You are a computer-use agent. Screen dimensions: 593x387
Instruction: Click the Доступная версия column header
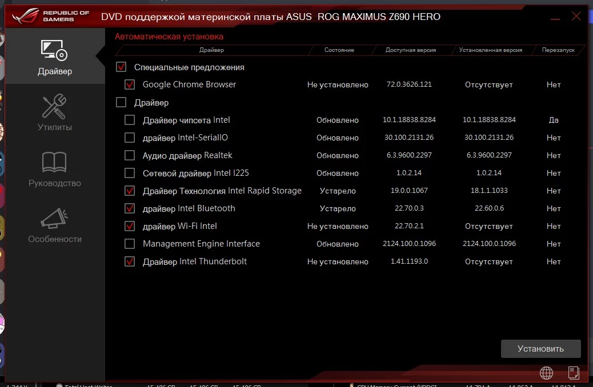point(411,50)
